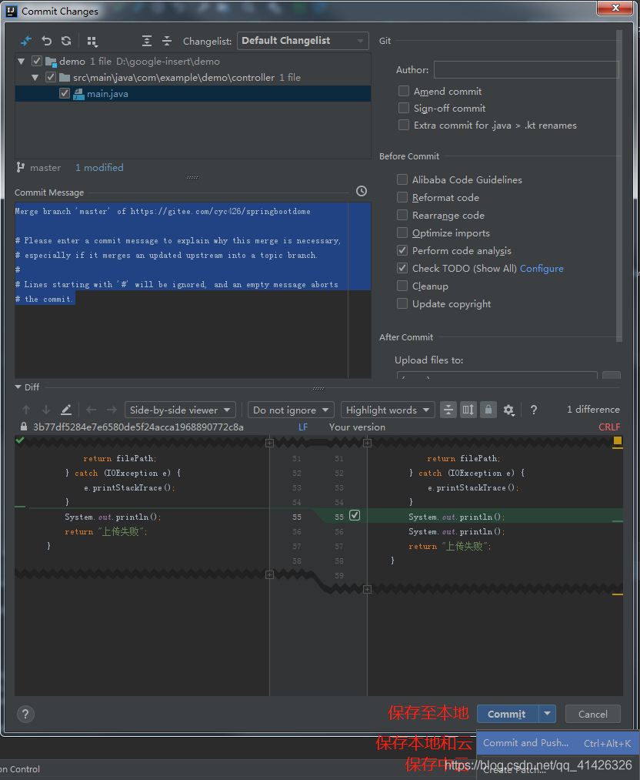Expand the Highlight words dropdown
Screen dimensions: 640x780
[x=388, y=410]
